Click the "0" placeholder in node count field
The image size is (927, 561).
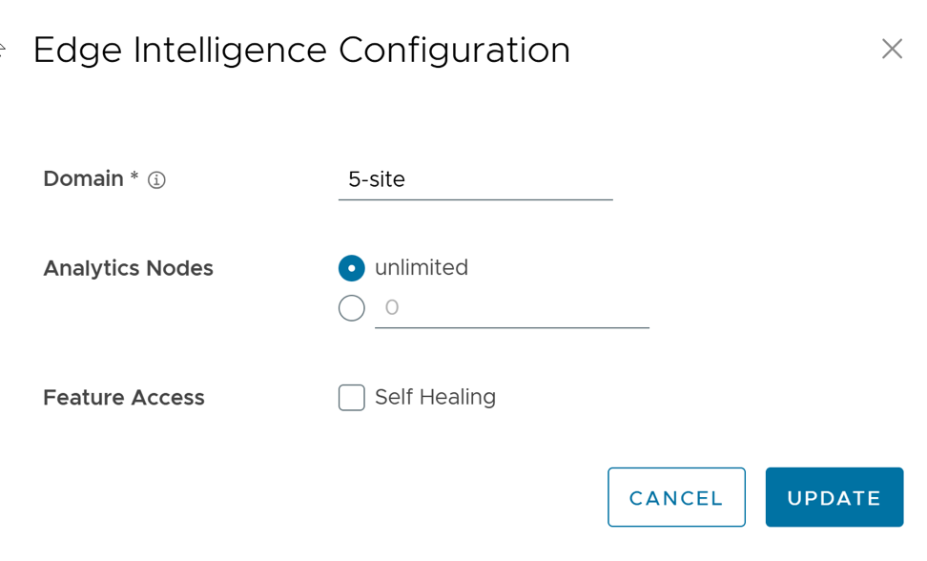(x=391, y=308)
